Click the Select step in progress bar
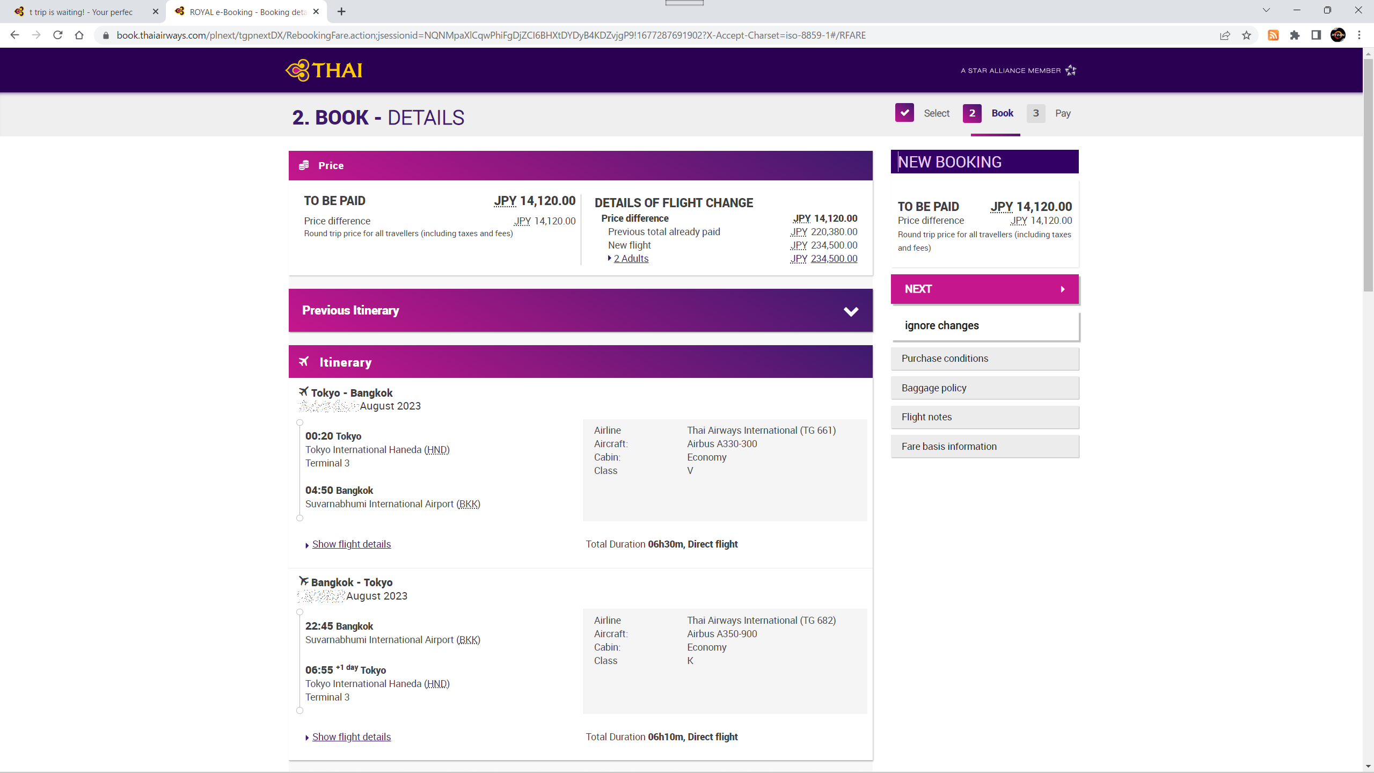 (937, 113)
